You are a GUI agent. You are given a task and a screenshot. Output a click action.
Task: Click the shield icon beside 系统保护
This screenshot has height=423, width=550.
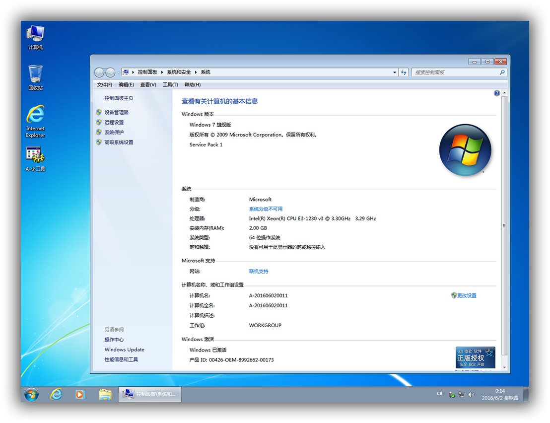coord(99,132)
